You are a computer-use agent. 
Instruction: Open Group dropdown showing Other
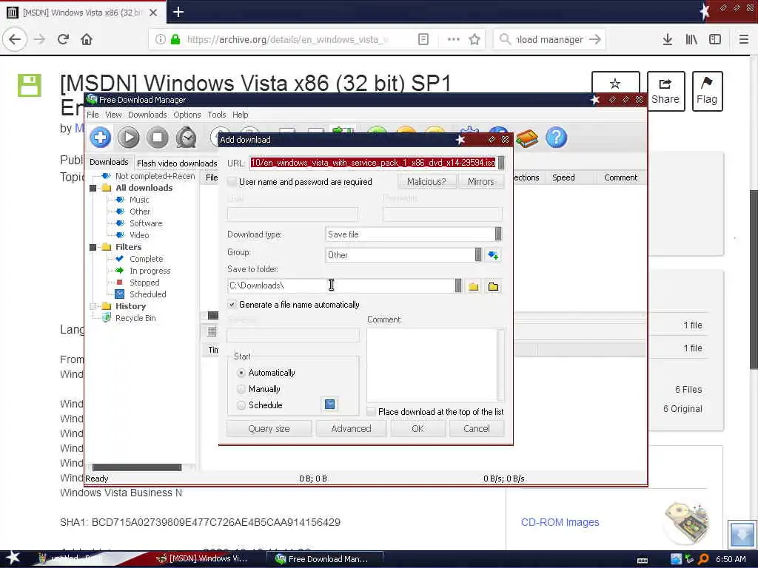[x=478, y=254]
